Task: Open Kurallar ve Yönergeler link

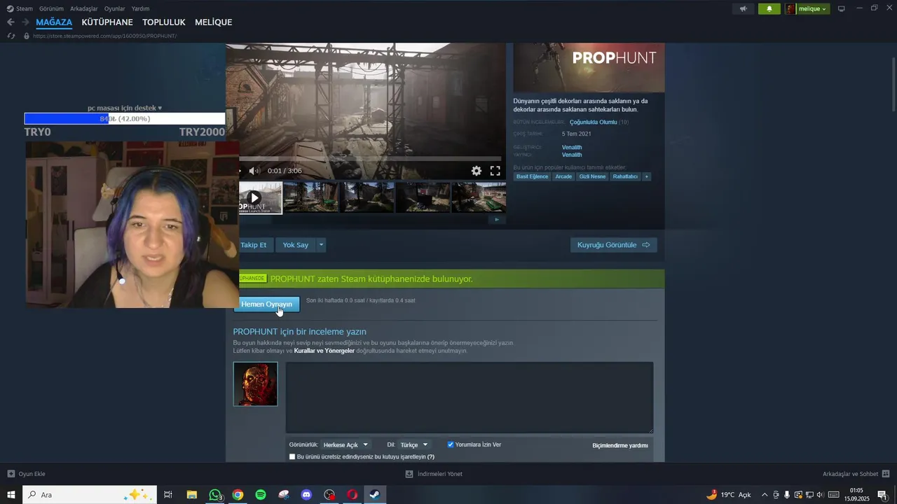Action: click(x=324, y=351)
